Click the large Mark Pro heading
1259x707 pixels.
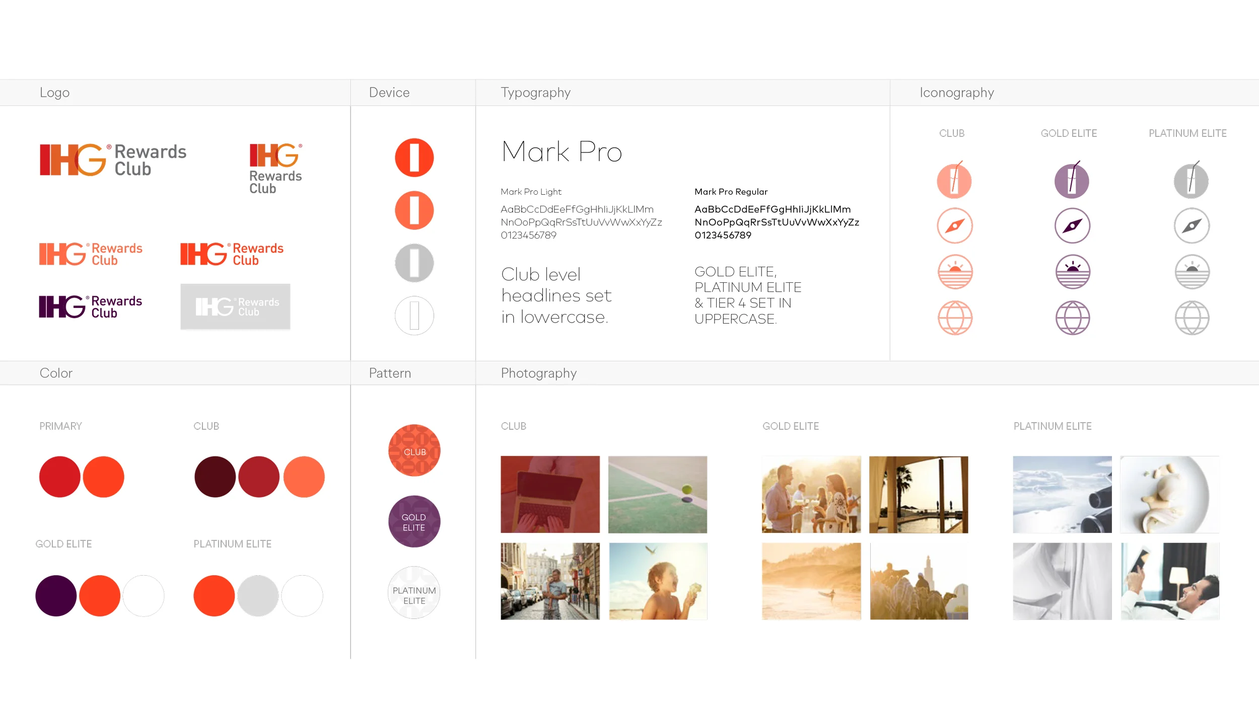coord(562,151)
